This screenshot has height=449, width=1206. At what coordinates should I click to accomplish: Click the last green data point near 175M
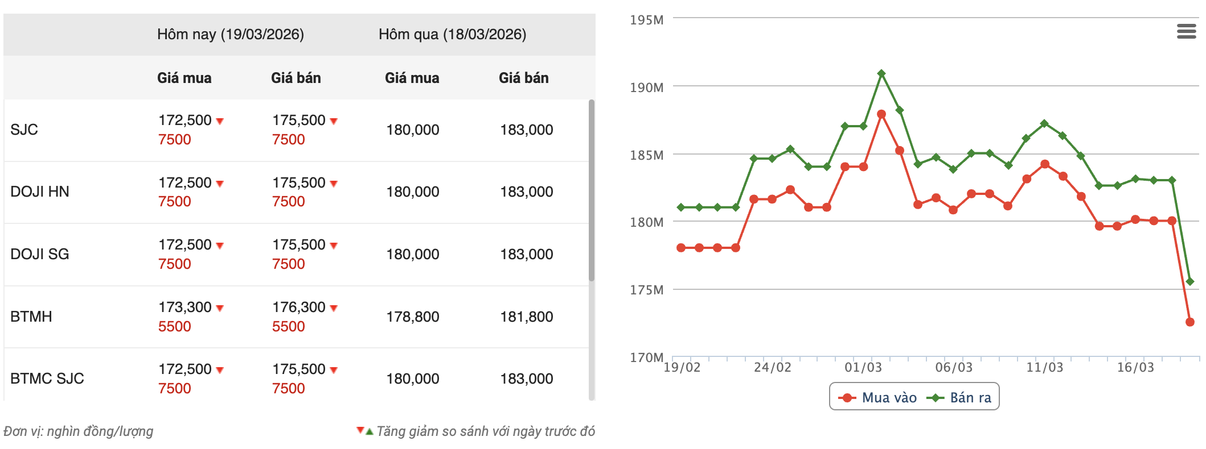click(1189, 281)
